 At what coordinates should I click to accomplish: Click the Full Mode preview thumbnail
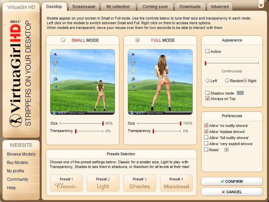[160, 82]
